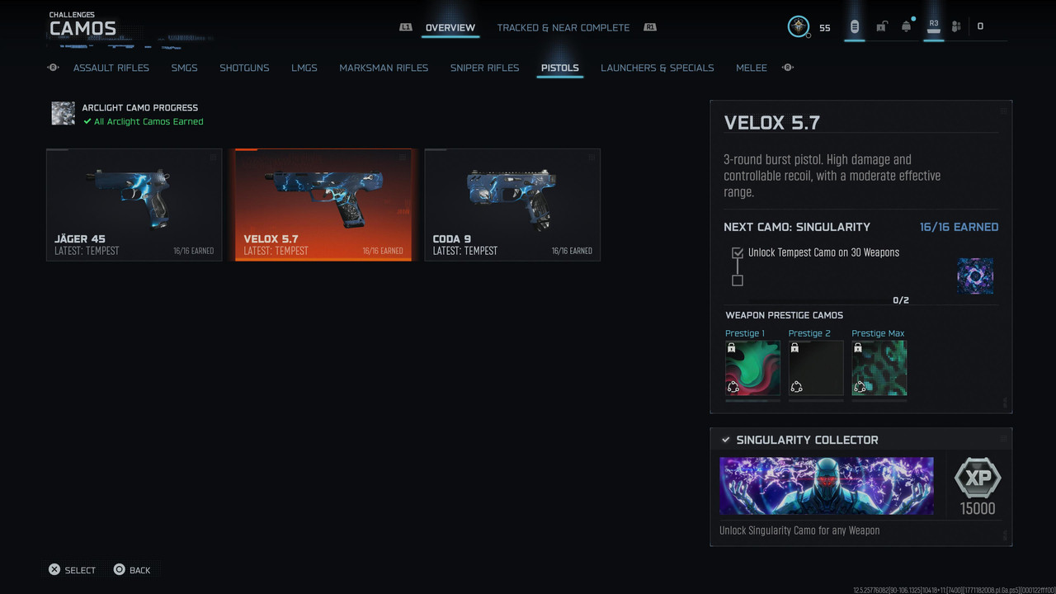Open the menu pill icon in header

[855, 26]
